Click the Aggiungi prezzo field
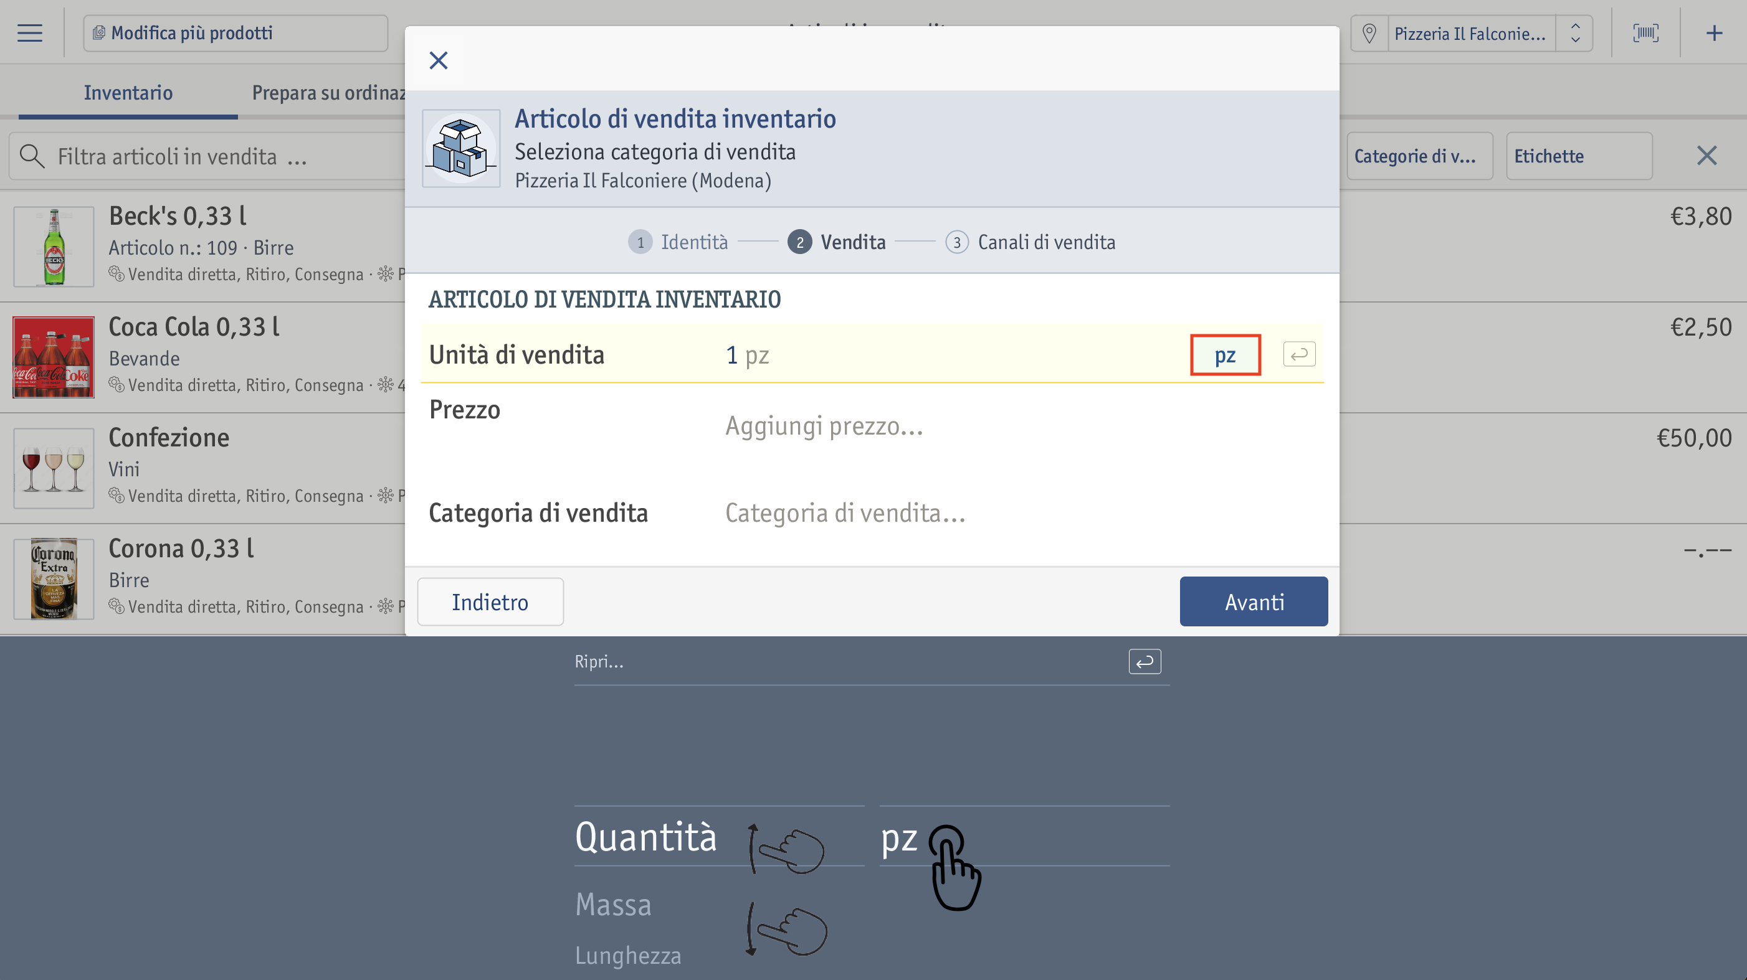This screenshot has height=980, width=1747. (x=824, y=426)
